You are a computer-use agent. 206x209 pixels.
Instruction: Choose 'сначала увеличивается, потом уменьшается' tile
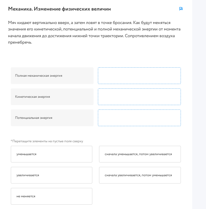pyautogui.click(x=140, y=175)
